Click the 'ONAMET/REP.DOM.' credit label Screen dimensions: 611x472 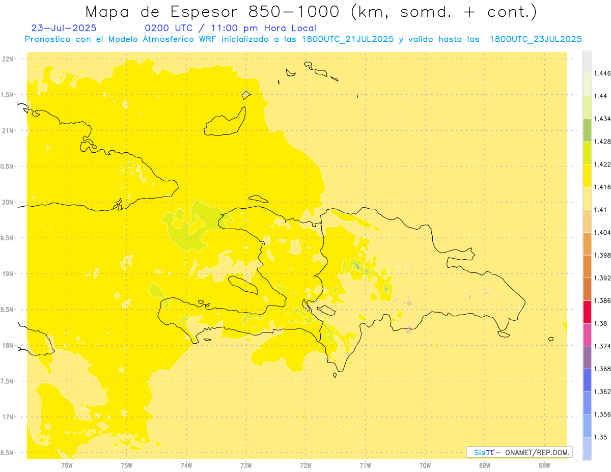click(537, 452)
